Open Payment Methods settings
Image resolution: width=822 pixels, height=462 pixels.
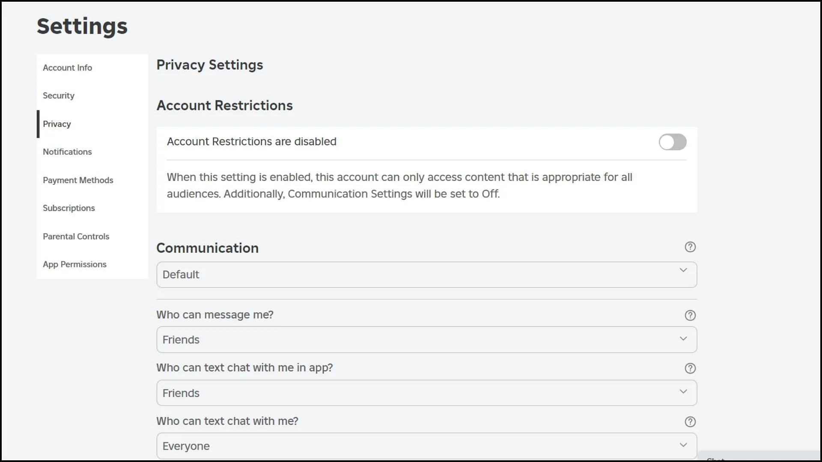point(78,180)
